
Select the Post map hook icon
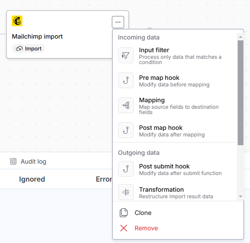point(126,130)
